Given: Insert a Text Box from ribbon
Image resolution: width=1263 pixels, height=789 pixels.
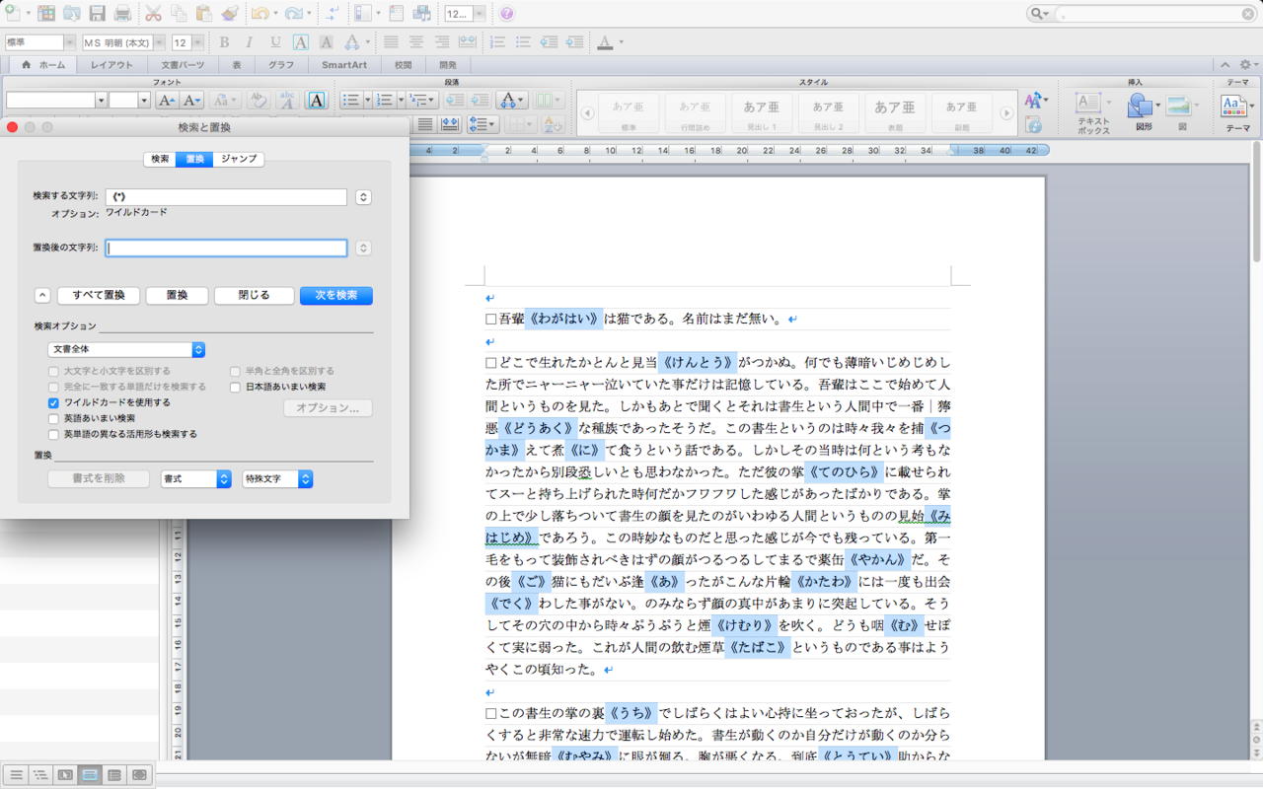Looking at the screenshot, I should 1093,113.
